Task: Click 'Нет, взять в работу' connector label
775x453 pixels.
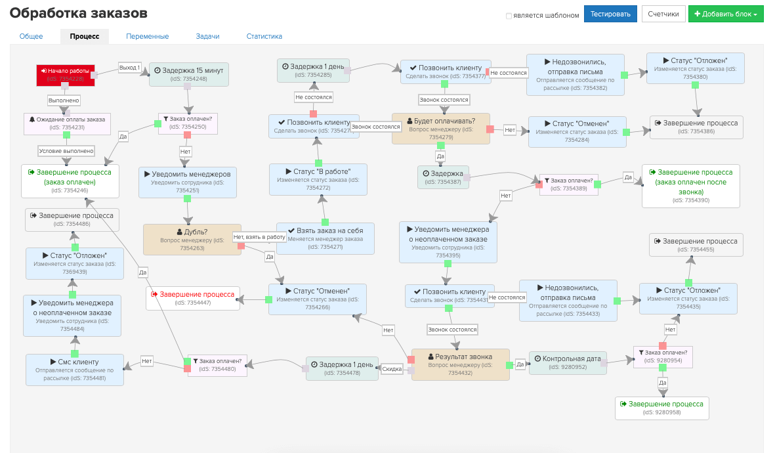Action: click(259, 237)
